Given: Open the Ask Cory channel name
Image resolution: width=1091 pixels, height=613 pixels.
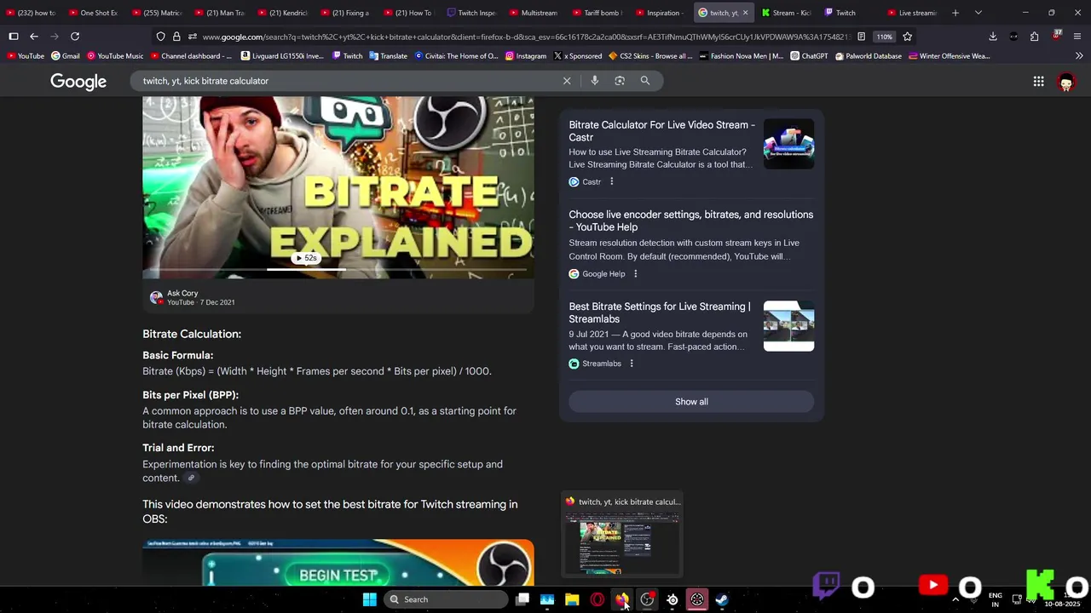Looking at the screenshot, I should pyautogui.click(x=182, y=293).
